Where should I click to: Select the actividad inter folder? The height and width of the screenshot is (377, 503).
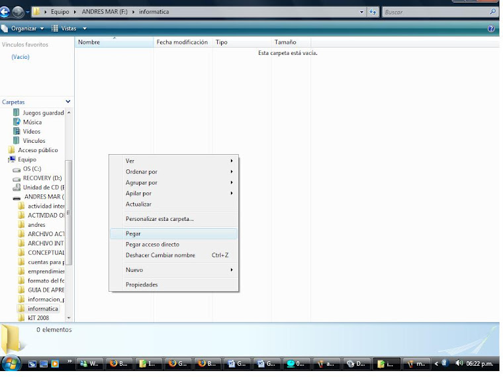point(41,206)
